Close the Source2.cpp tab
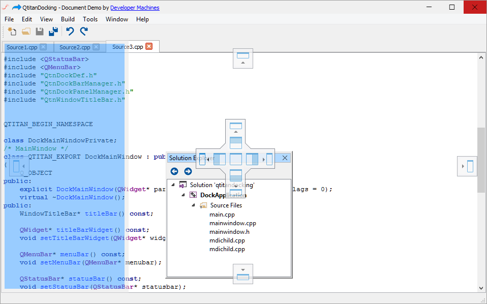 [x=96, y=47]
